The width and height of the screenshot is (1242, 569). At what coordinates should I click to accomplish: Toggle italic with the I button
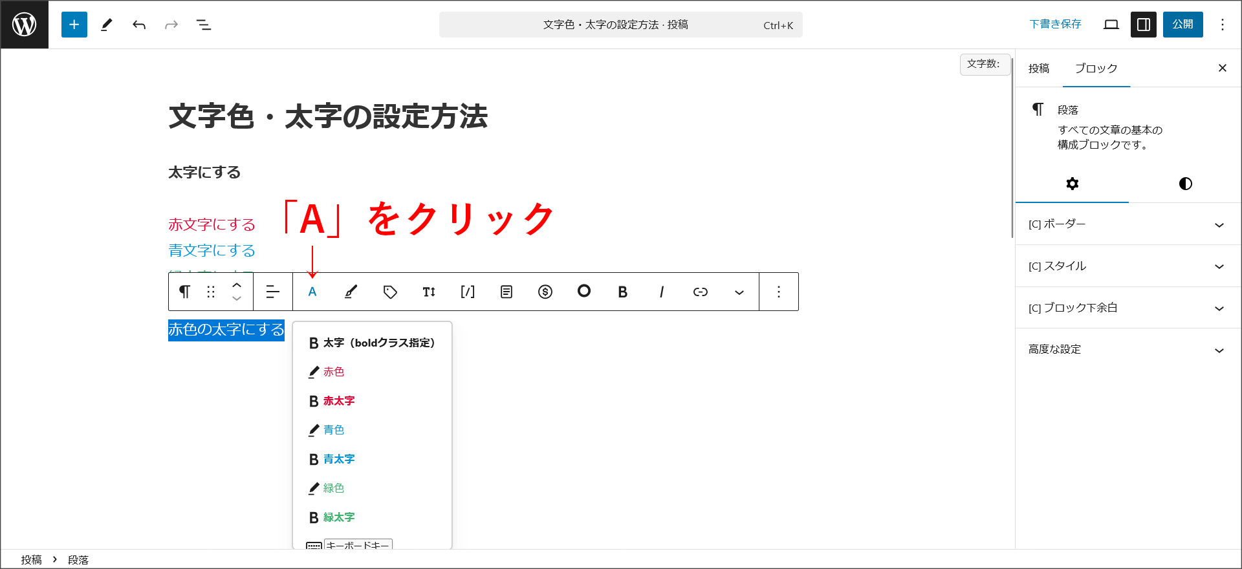click(x=662, y=292)
